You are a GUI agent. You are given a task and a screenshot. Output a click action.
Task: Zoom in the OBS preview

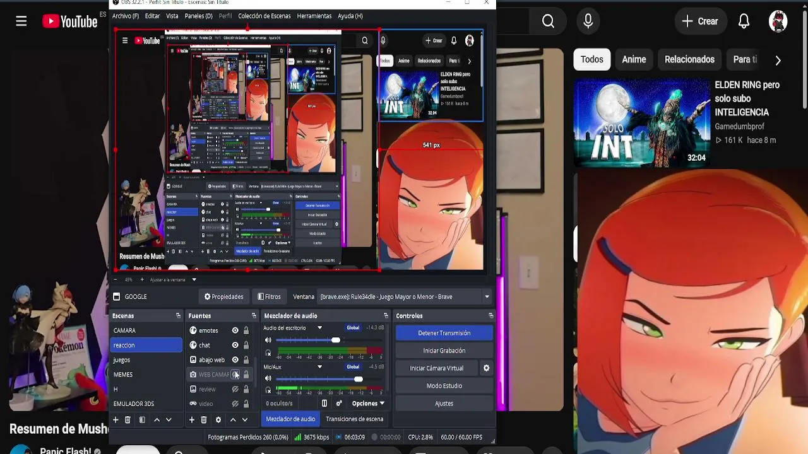click(142, 279)
